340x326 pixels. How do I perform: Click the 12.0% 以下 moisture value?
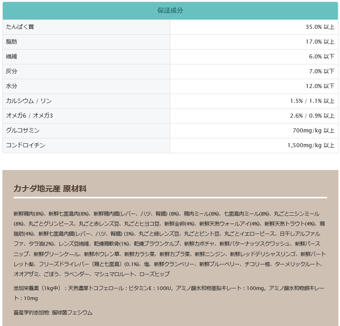[320, 86]
